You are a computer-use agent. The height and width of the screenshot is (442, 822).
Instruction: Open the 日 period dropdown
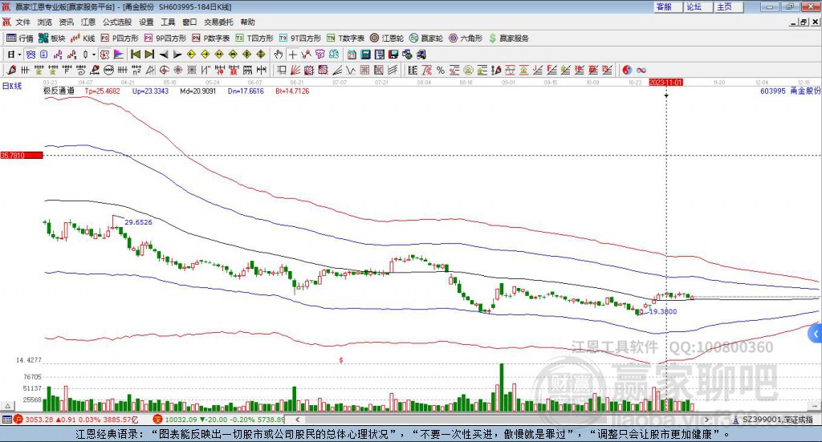pos(14,55)
